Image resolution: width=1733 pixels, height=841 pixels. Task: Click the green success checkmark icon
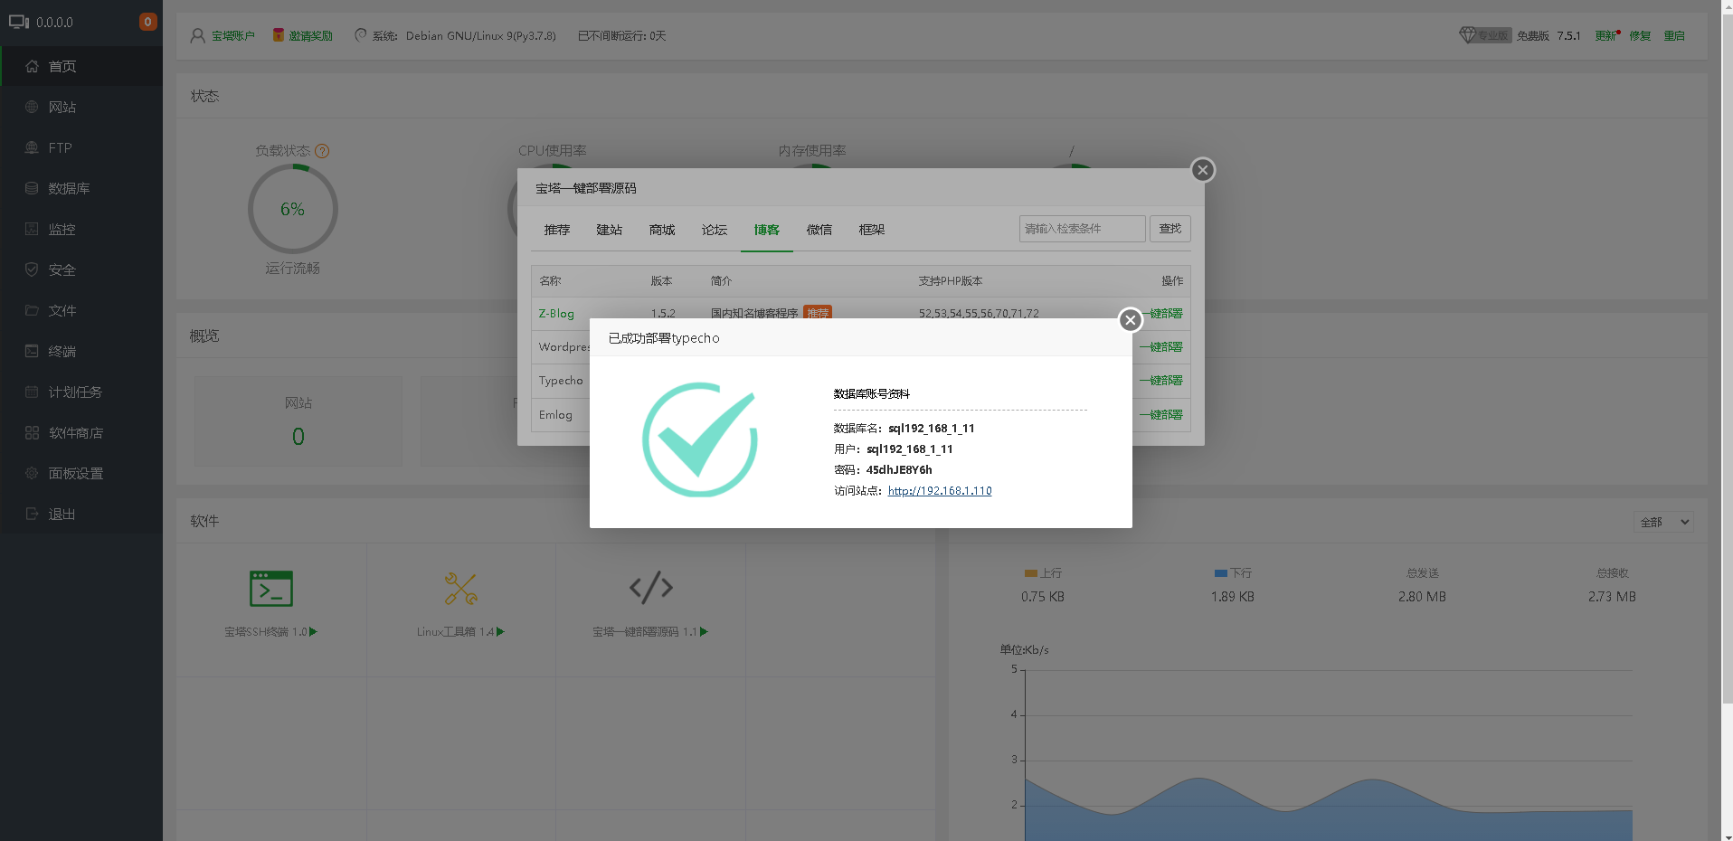tap(700, 440)
